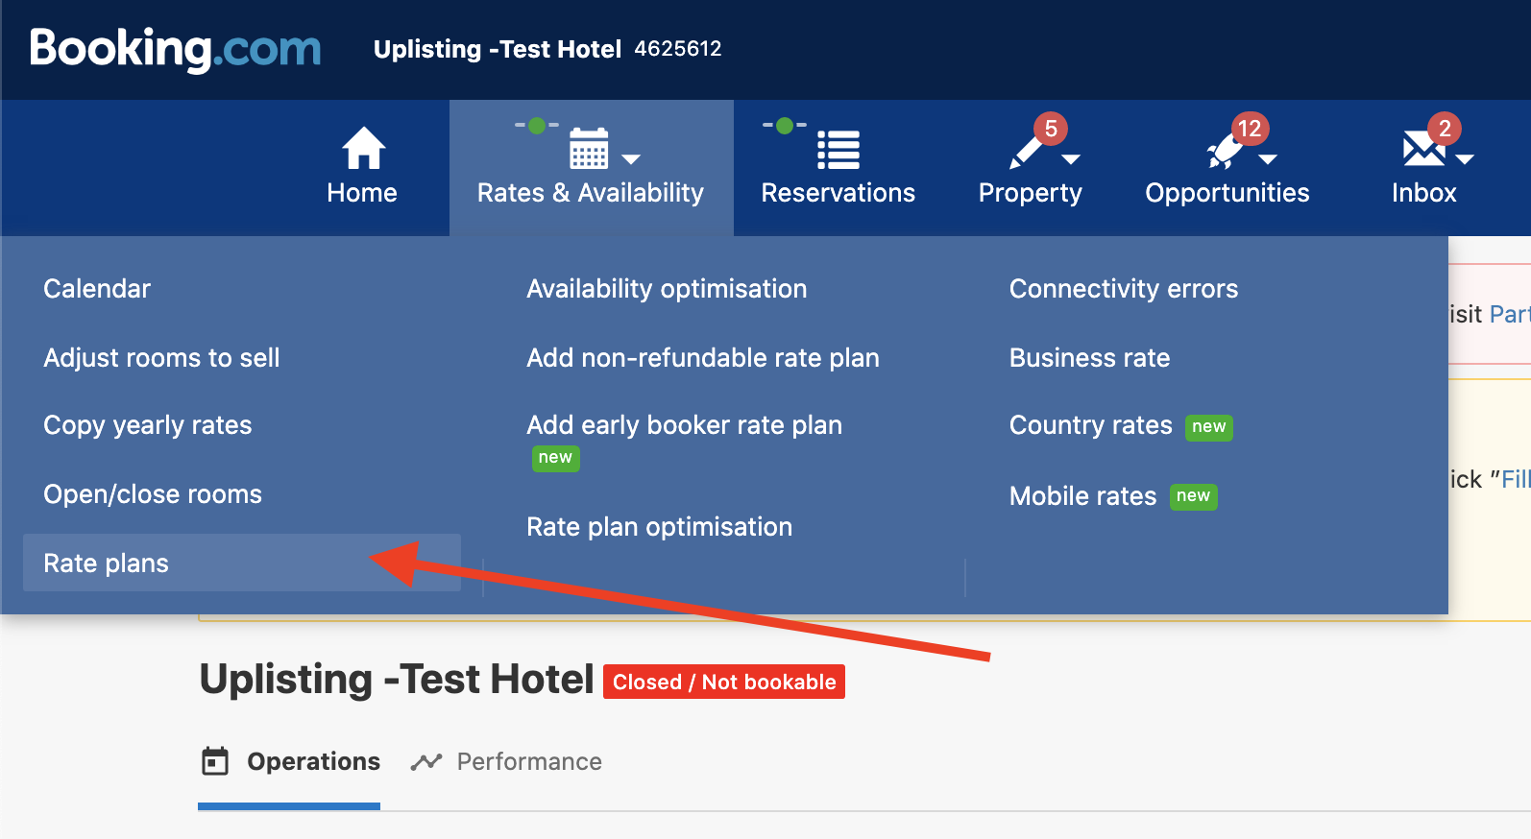Expand the Opportunities dropdown arrow

[1268, 159]
